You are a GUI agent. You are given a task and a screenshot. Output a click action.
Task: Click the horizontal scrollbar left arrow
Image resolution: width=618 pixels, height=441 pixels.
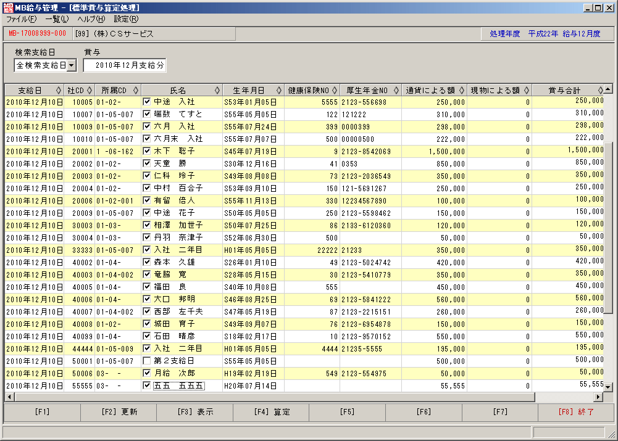tap(9, 397)
